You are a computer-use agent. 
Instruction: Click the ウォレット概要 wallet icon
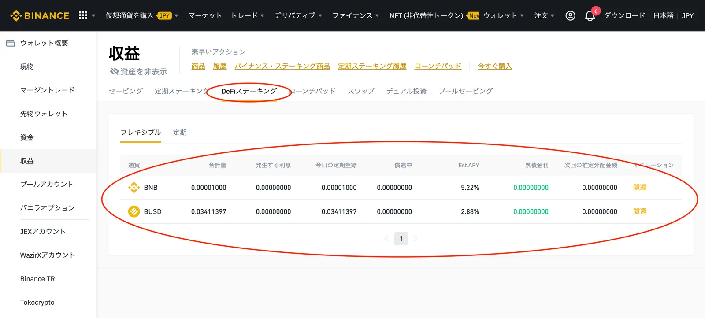tap(10, 43)
